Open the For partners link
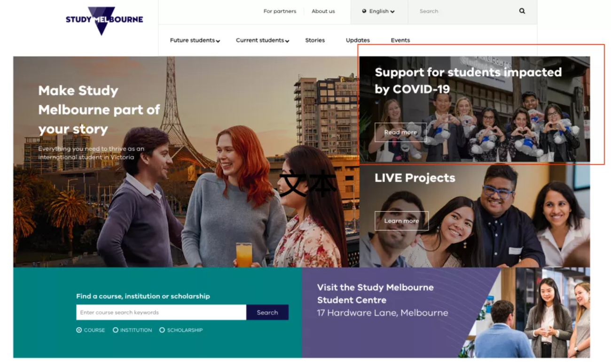Viewport: 611px width, 362px height. [280, 11]
